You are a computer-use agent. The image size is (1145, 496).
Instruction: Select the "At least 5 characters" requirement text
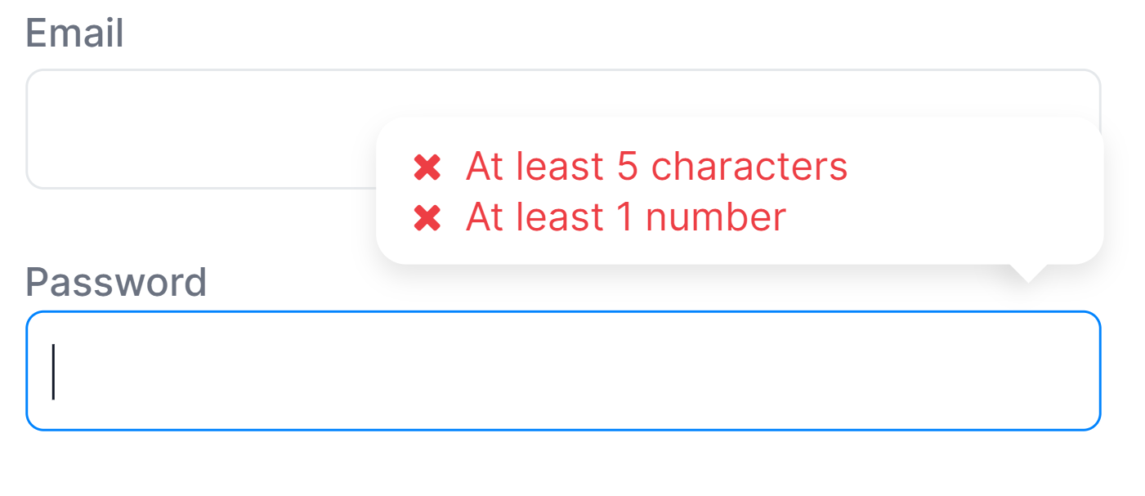[656, 167]
